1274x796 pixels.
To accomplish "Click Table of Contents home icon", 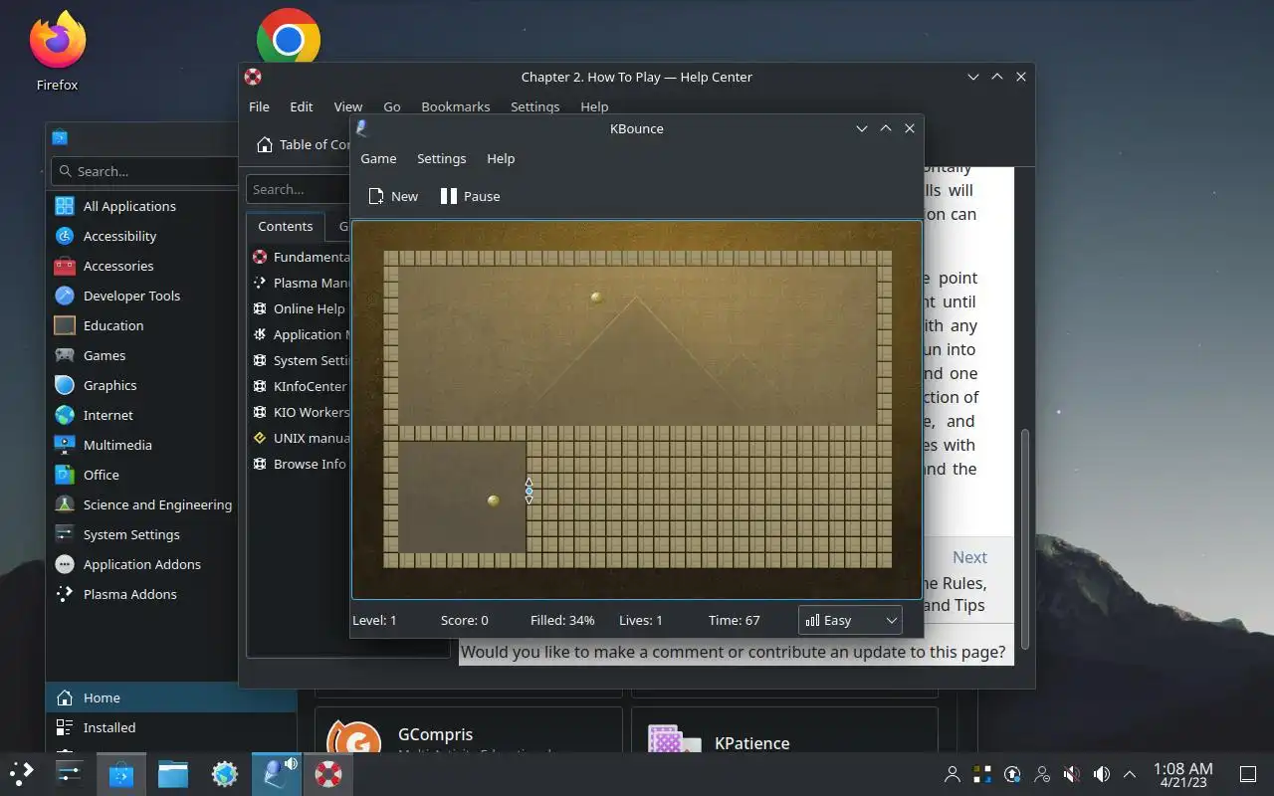I will tap(264, 144).
